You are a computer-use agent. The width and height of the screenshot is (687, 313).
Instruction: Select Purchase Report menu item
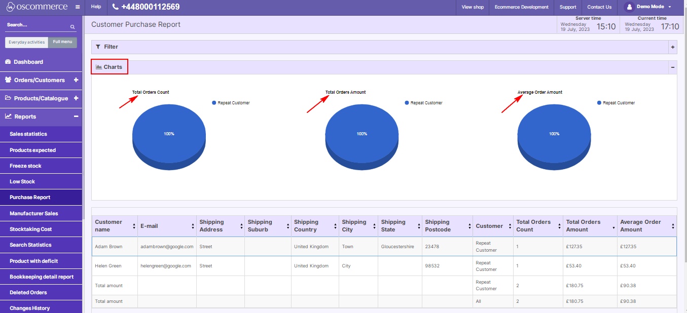point(41,198)
